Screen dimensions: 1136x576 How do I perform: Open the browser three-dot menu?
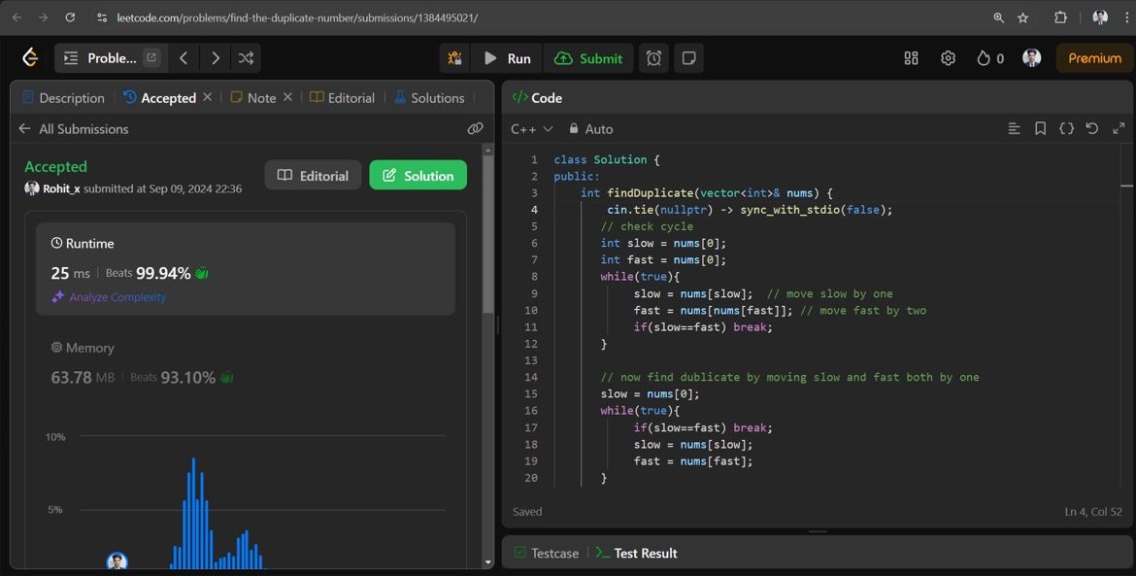(x=1126, y=17)
